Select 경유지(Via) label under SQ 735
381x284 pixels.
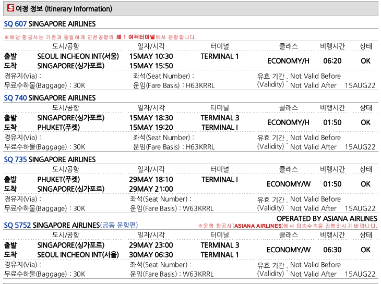tap(23, 199)
